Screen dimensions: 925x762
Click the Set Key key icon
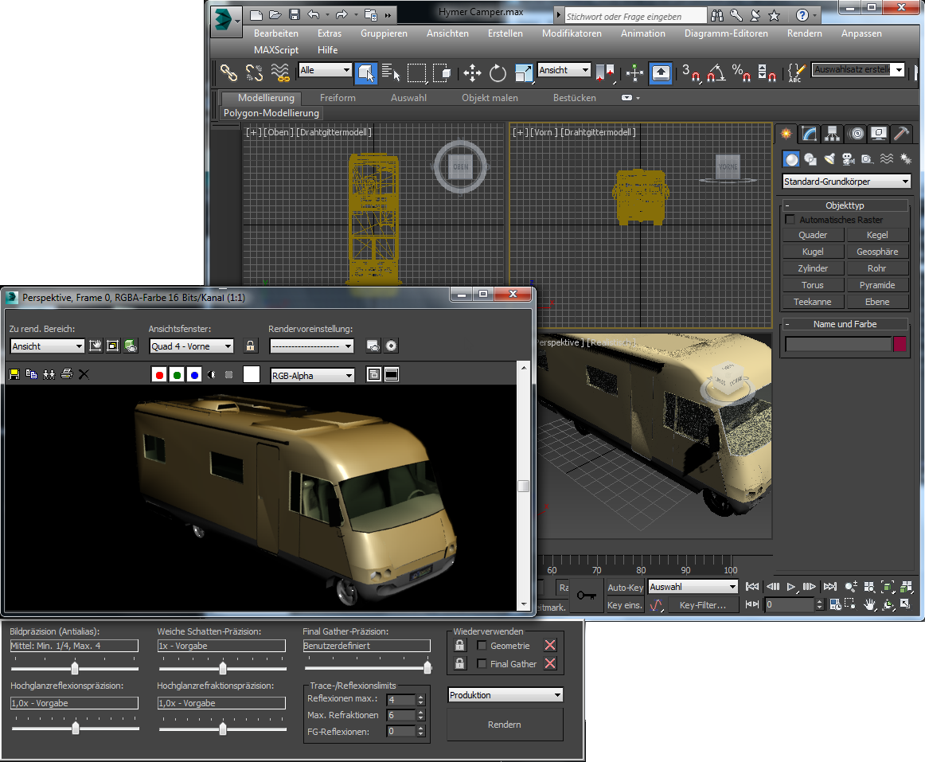587,596
